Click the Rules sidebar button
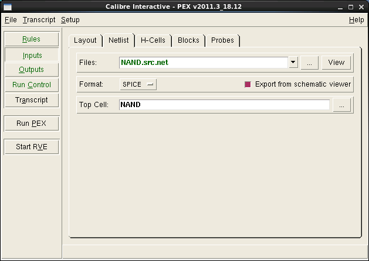369x261 pixels. click(32, 39)
